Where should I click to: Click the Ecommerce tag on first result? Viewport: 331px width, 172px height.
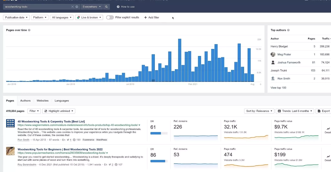[89, 140]
